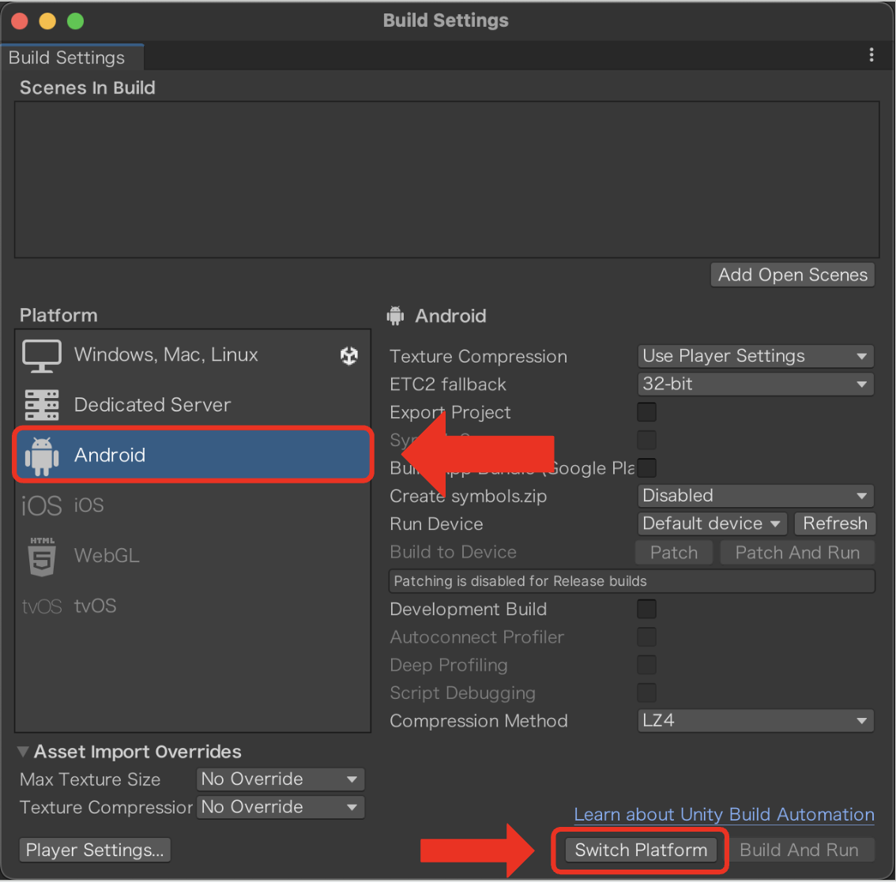
Task: Select the Windows, Mac, Linux platform
Action: click(193, 355)
